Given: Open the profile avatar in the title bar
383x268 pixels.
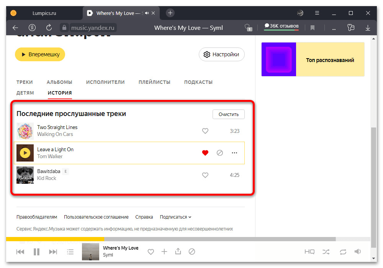Looking at the screenshot, I should pos(300,13).
